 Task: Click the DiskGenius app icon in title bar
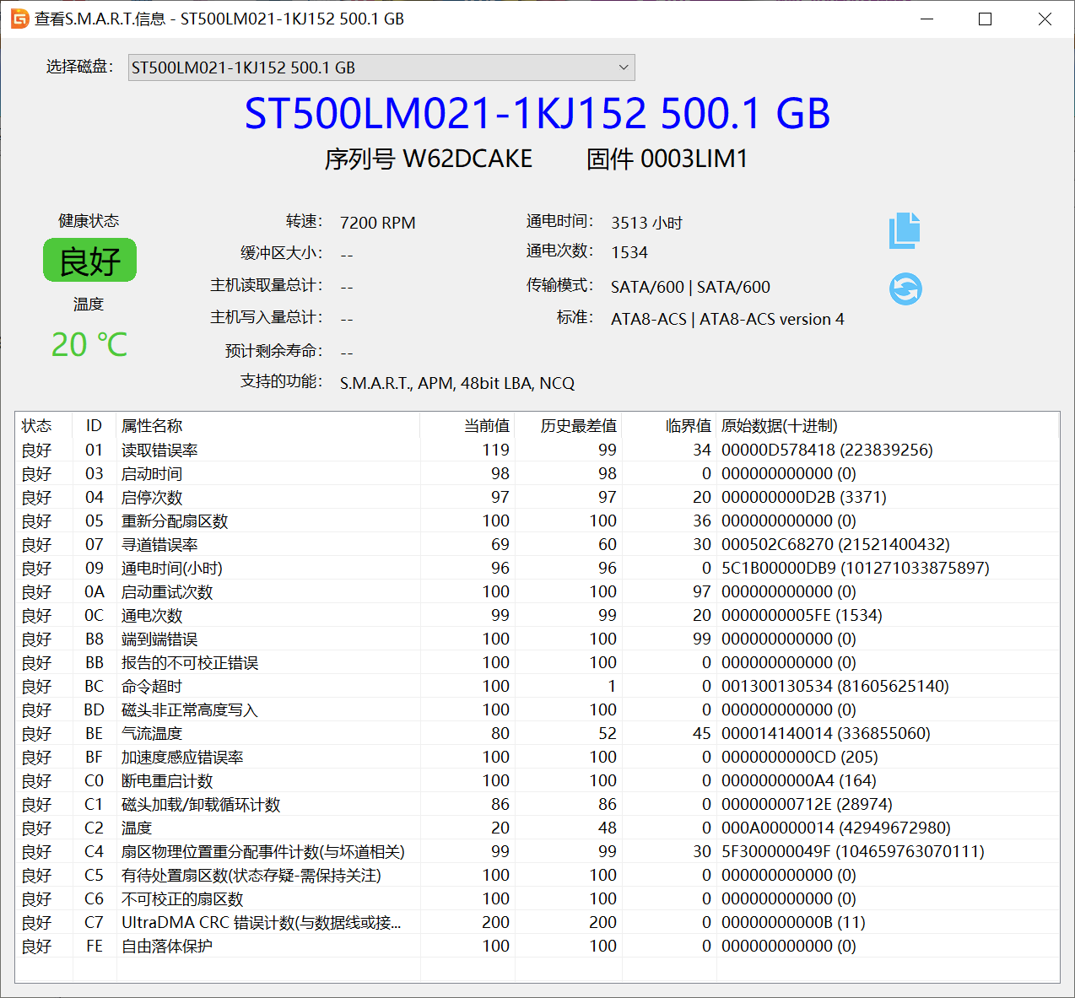click(19, 19)
